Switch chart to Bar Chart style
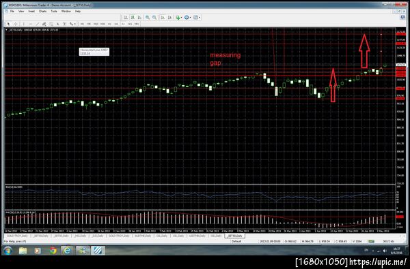This screenshot has height=269, width=410. (x=126, y=18)
